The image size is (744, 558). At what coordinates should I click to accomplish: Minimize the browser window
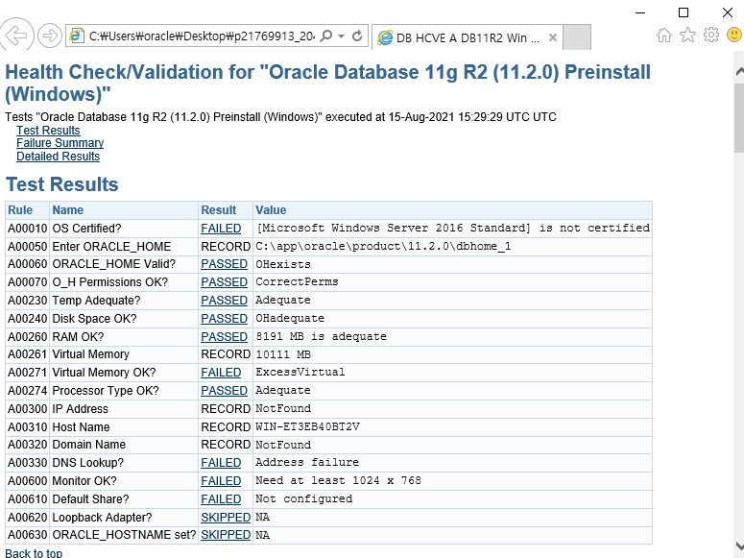(x=640, y=12)
